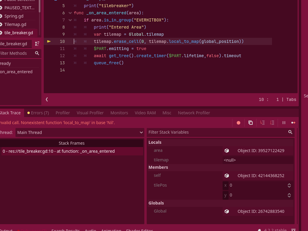Click the line and column indicator

(269, 100)
